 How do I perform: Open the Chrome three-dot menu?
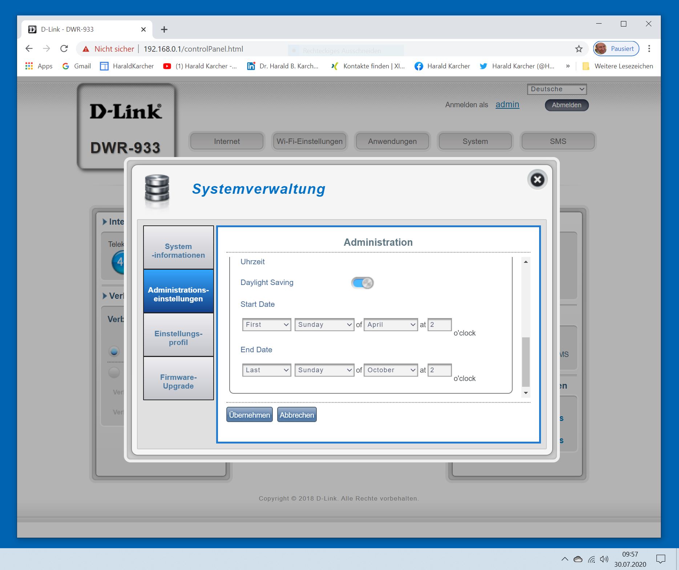pos(649,49)
